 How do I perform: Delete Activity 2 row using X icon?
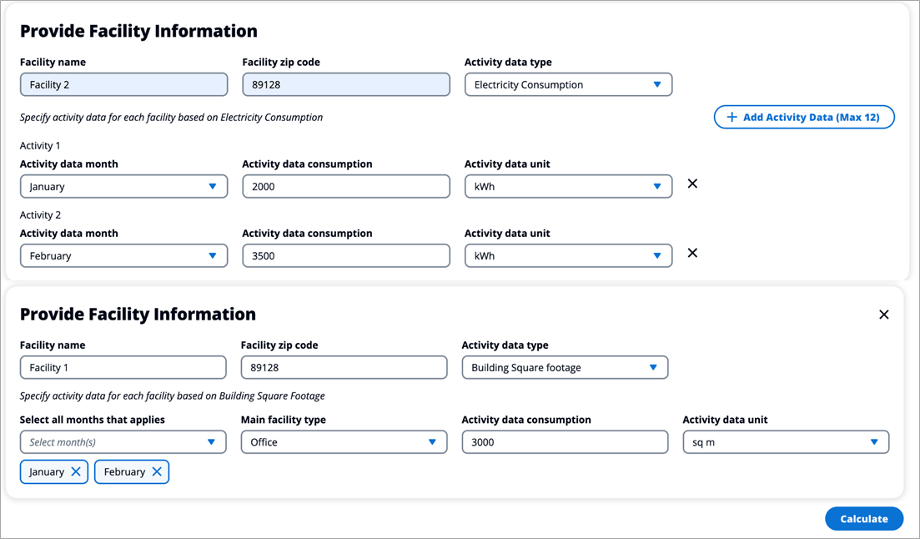point(692,253)
